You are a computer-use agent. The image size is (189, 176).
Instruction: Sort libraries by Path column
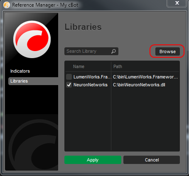pos(118,66)
